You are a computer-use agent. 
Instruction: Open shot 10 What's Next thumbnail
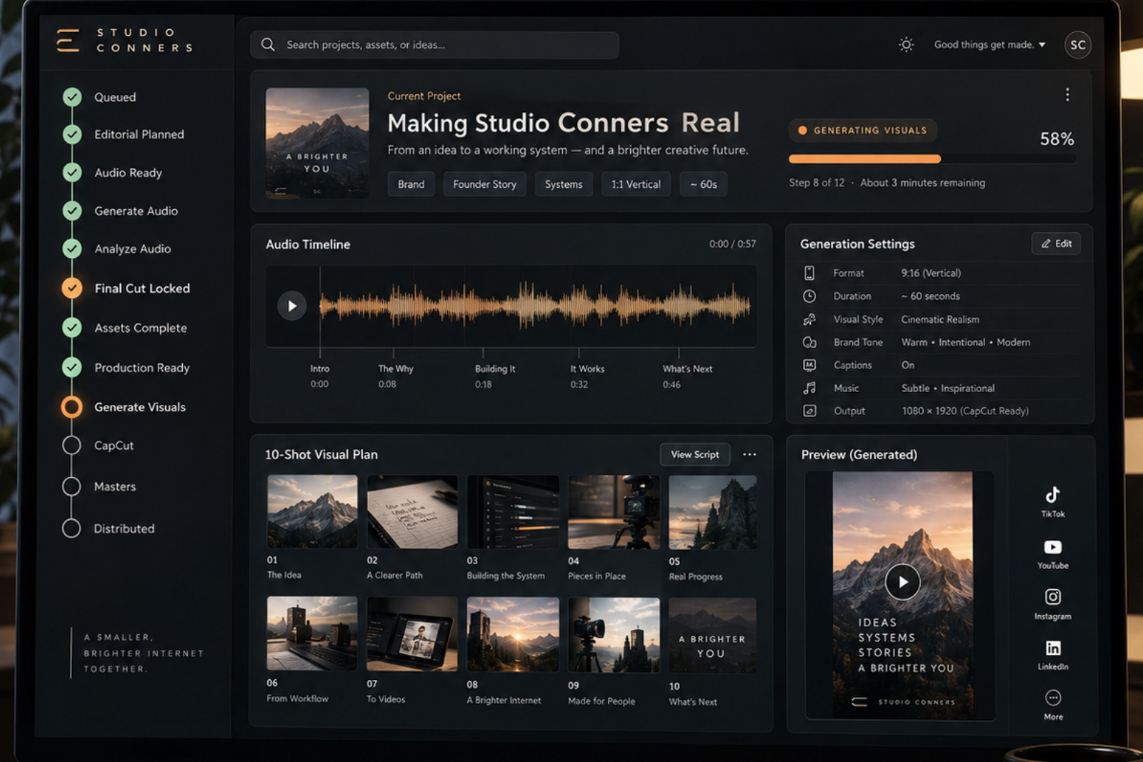pos(712,635)
